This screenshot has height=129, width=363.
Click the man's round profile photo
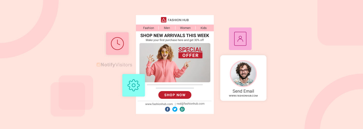coord(243,74)
